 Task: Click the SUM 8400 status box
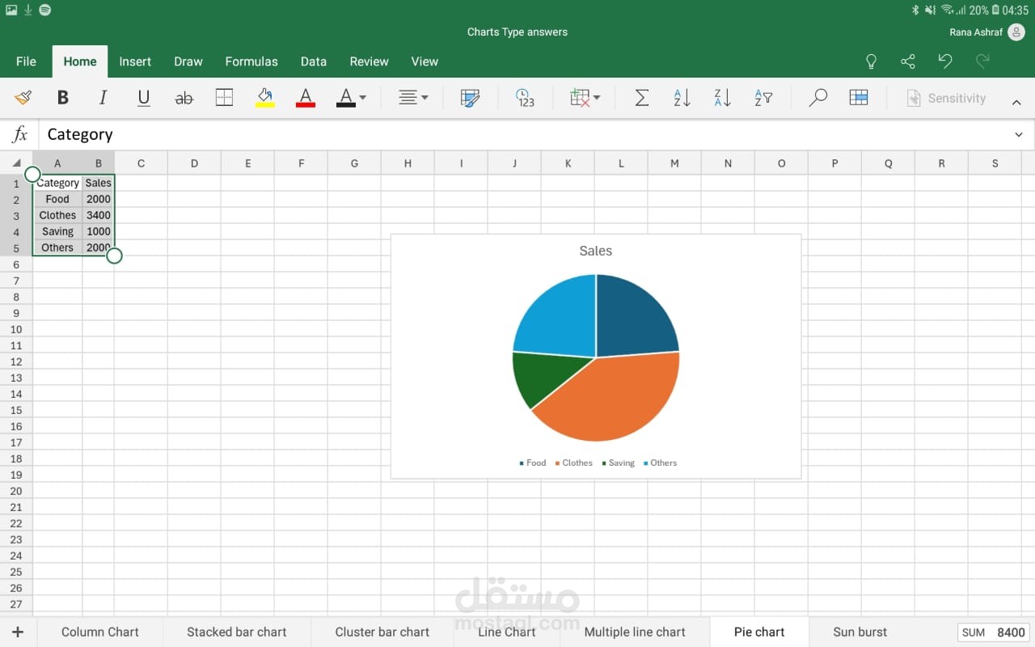pos(994,632)
